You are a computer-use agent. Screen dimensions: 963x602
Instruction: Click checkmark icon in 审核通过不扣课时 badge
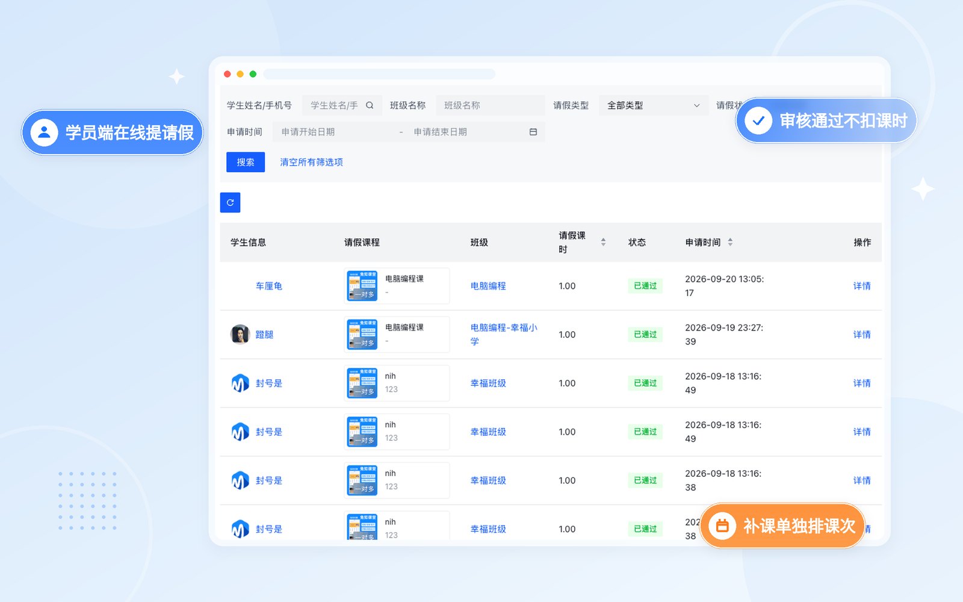tap(758, 121)
